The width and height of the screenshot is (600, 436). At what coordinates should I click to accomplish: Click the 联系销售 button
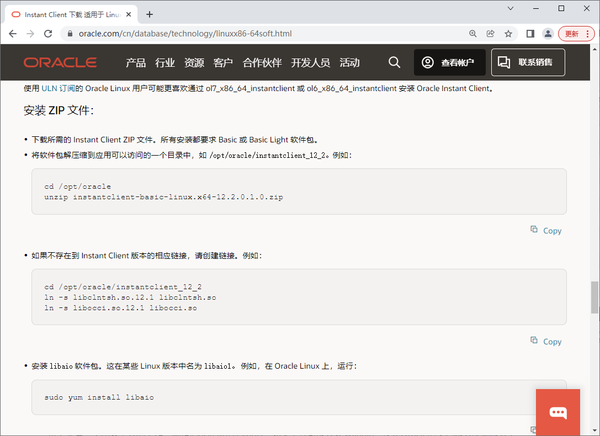tap(528, 62)
